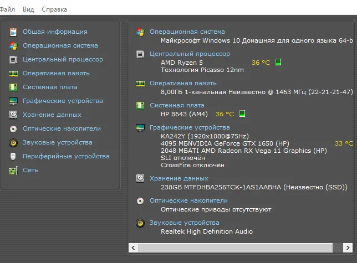357x263 pixels.
Task: Click Графические устройства heading in summary panel
Action: click(190, 127)
